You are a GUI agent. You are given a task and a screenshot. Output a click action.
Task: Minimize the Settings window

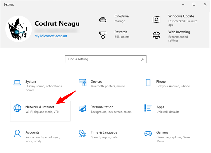click(183, 4)
